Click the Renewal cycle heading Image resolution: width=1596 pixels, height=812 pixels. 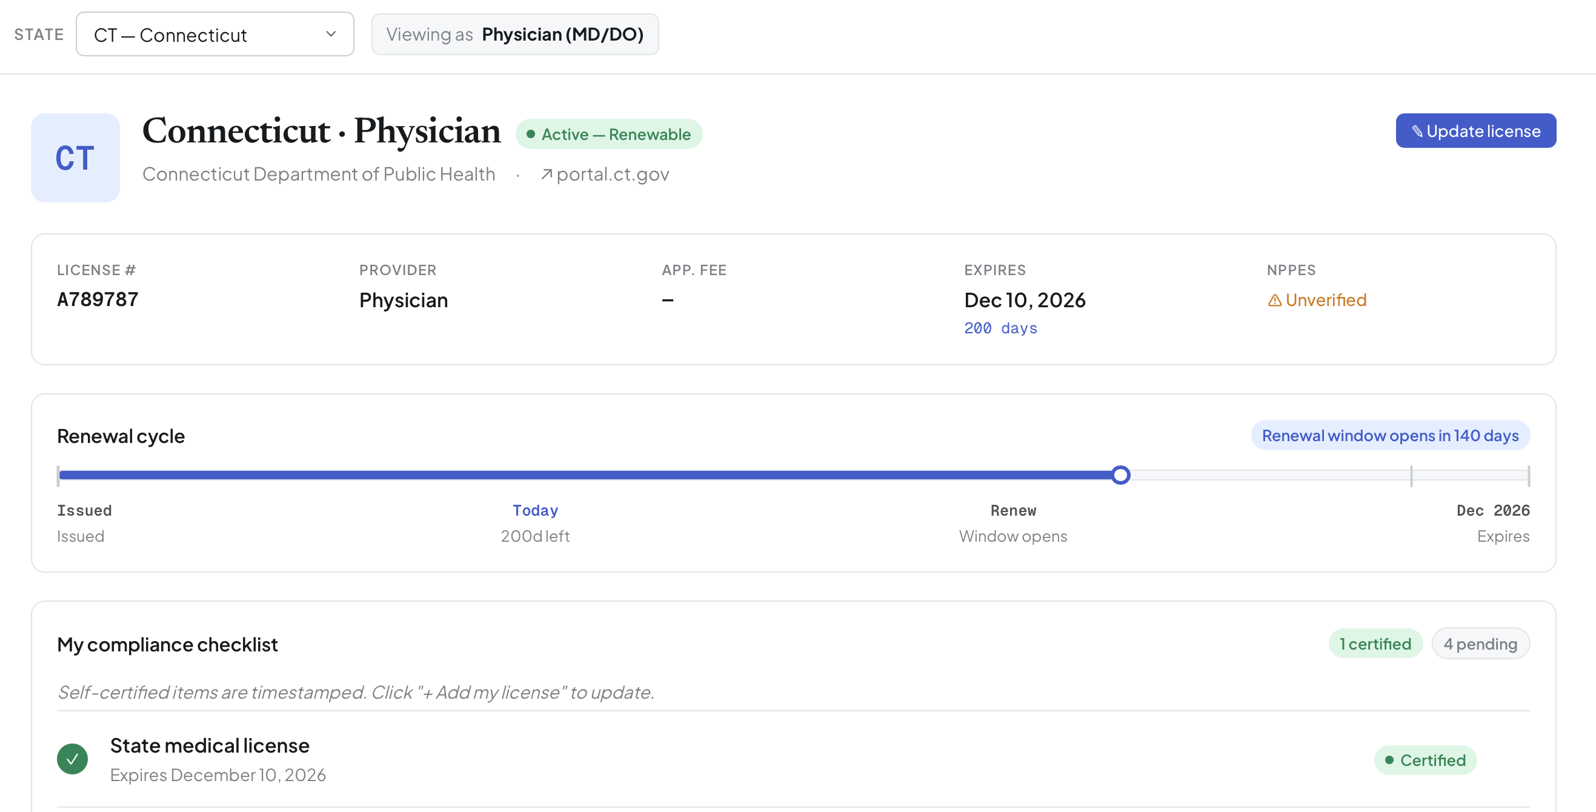[x=121, y=436]
